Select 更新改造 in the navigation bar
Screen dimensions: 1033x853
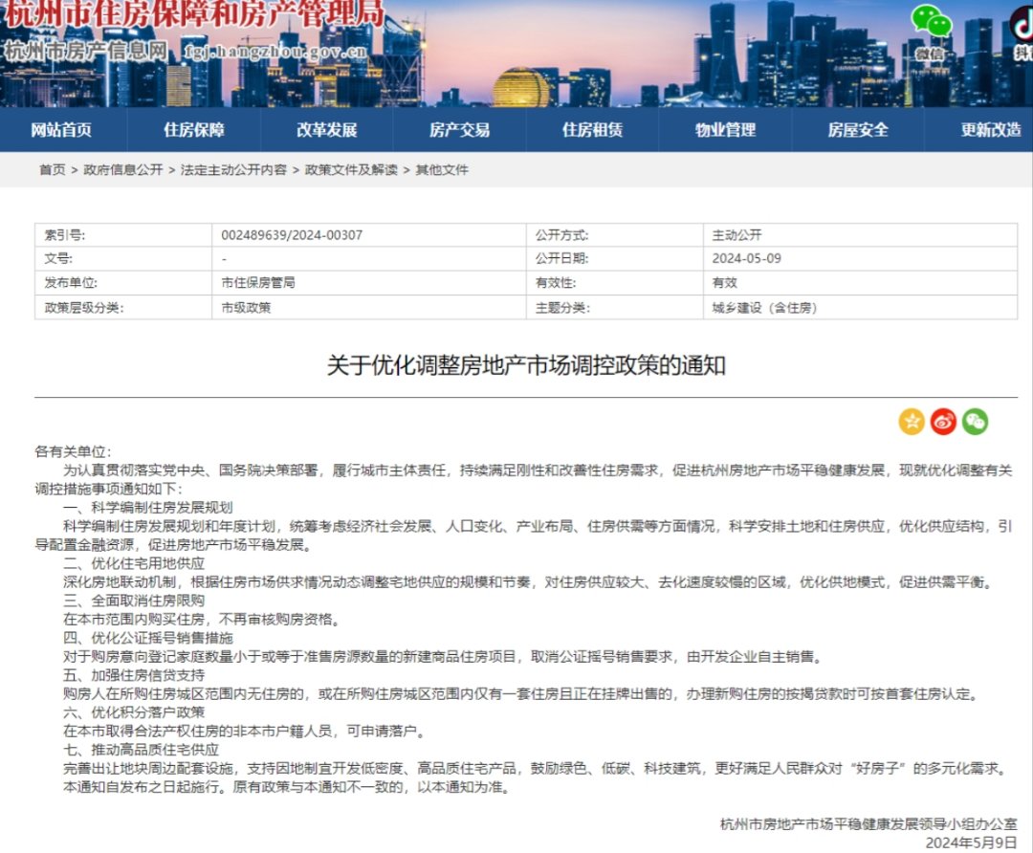991,130
